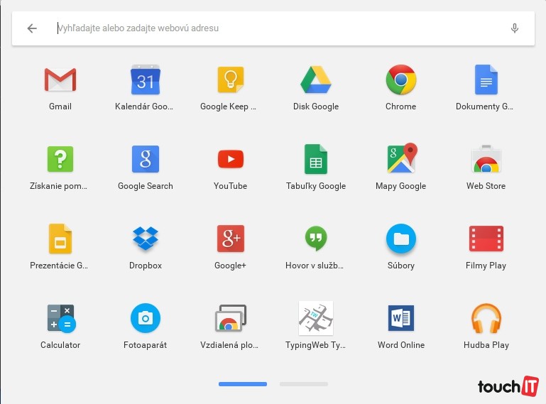Open Mapy Google (Maps) app
The width and height of the screenshot is (546, 404).
(401, 160)
